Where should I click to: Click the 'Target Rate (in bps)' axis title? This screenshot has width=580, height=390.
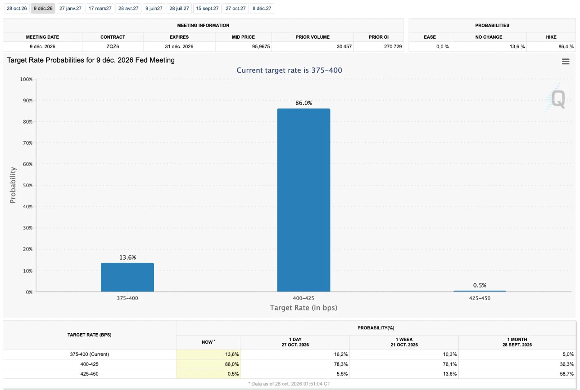304,308
